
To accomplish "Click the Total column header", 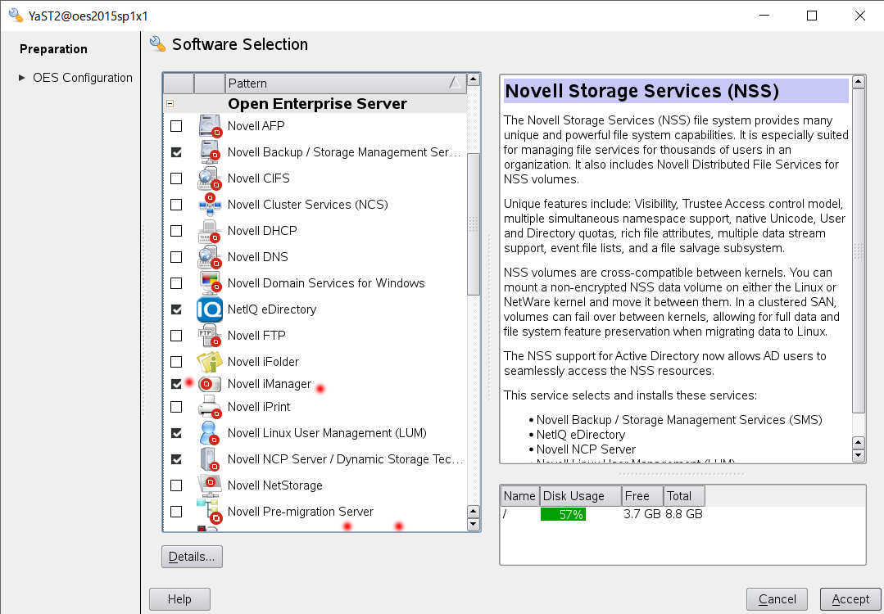I will 684,496.
